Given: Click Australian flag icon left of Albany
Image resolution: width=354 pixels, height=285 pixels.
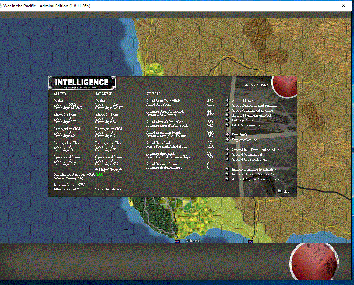Looking at the screenshot, I should (x=177, y=242).
